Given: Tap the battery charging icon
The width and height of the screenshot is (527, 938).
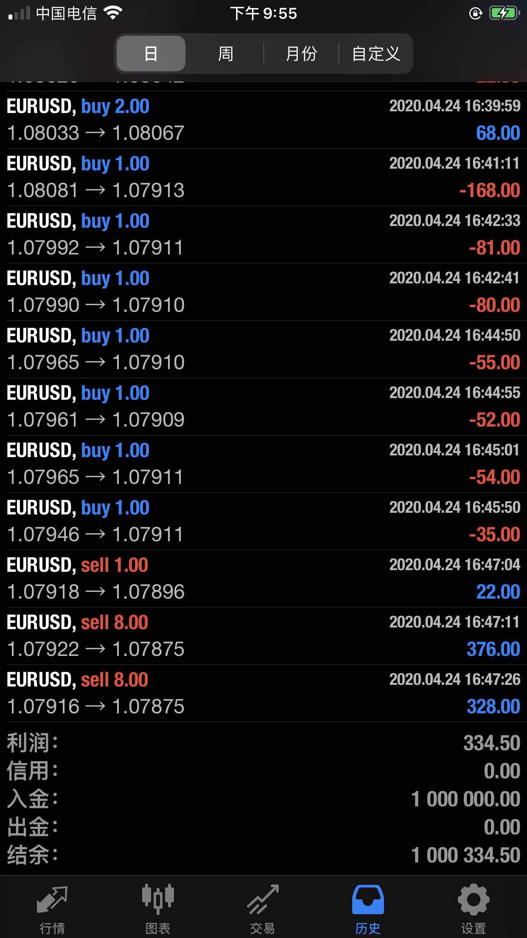Looking at the screenshot, I should click(504, 14).
